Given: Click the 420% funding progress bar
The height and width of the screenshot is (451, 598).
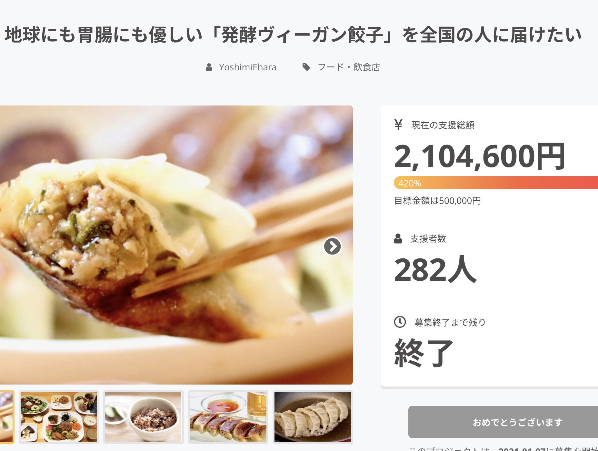Looking at the screenshot, I should point(496,183).
